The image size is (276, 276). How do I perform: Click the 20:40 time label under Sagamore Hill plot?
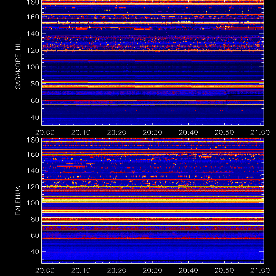(188, 132)
